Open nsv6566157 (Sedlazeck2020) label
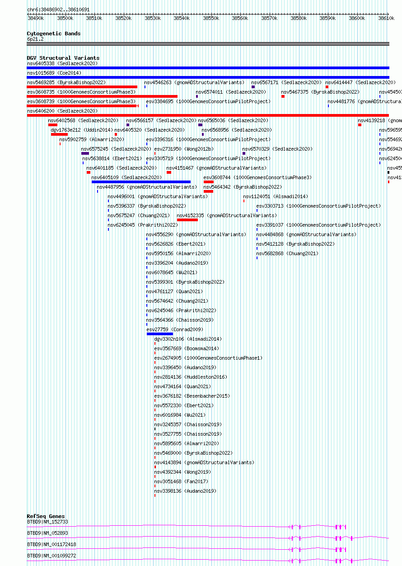The width and height of the screenshot is (402, 566). click(161, 121)
